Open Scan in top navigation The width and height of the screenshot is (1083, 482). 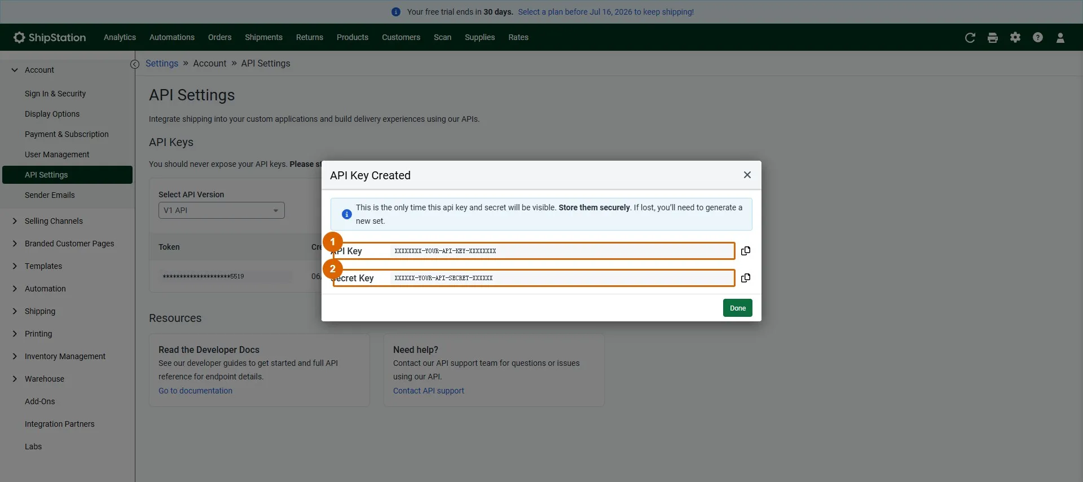pos(442,37)
